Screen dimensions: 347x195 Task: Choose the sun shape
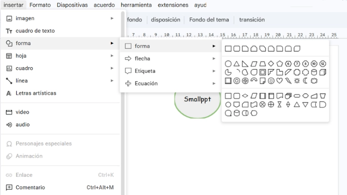coord(297,81)
